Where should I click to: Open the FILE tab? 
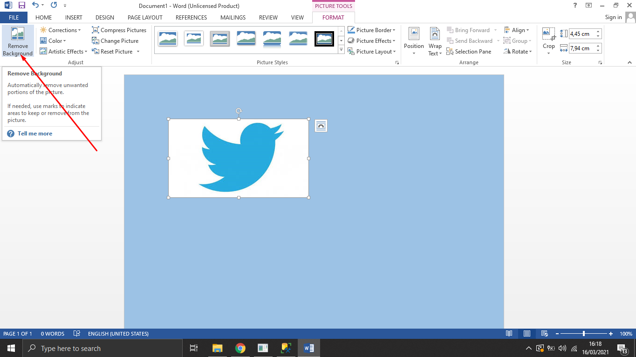click(x=14, y=18)
